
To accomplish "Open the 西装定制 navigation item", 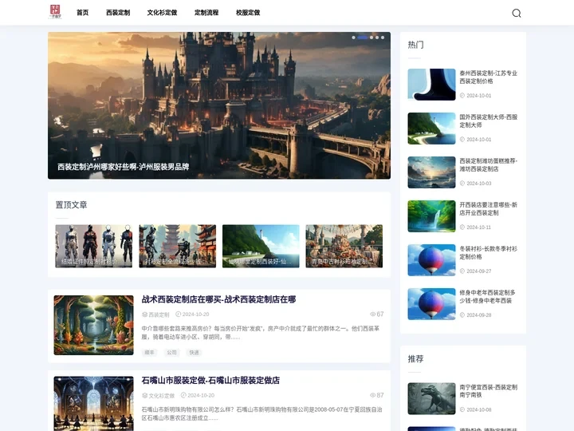I will pyautogui.click(x=118, y=13).
